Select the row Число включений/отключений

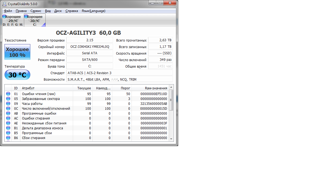[87, 108]
